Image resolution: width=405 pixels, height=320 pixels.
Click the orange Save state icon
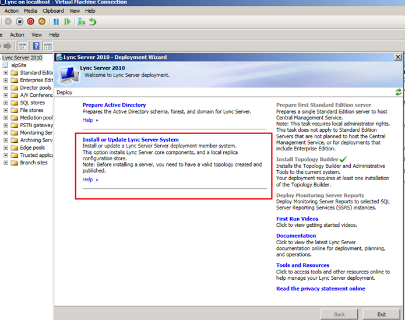tap(42, 22)
